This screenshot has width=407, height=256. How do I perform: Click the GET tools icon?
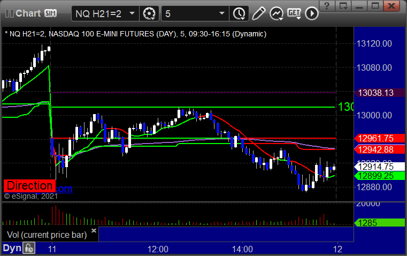294,13
